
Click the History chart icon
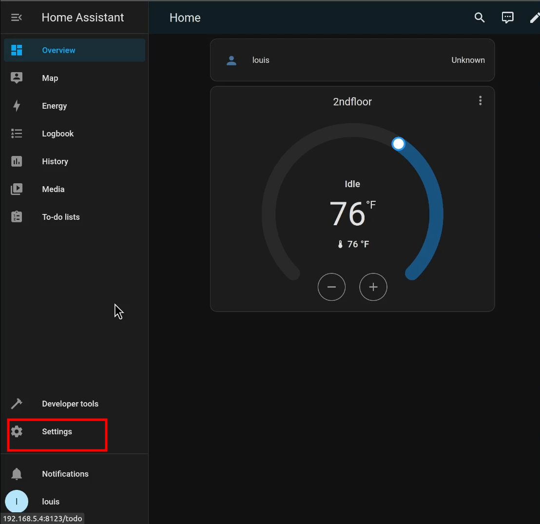point(17,161)
